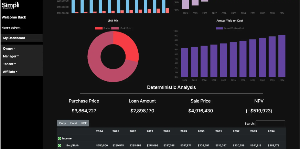Viewport: 300px width, 149px height.
Task: Collapse the Income row group
Action: coord(59,138)
